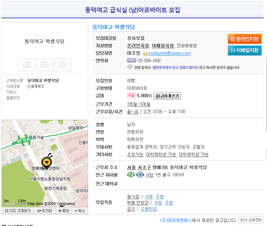
Task: Click the 초보가능 link
Action: coord(135,155)
